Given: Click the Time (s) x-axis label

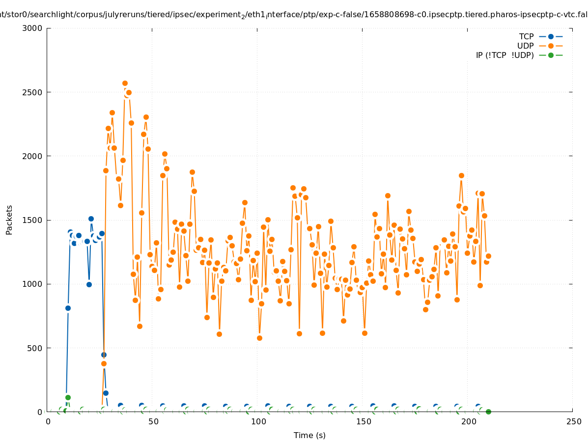Looking at the screenshot, I should pyautogui.click(x=309, y=435).
